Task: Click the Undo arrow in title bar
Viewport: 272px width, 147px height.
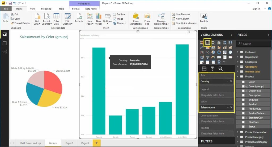Action: click(15, 3)
